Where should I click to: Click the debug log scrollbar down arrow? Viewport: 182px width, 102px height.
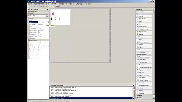(x=133, y=98)
